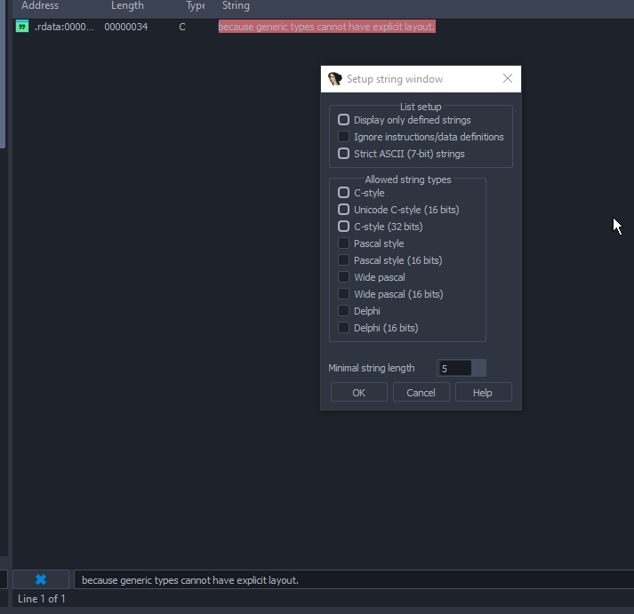This screenshot has height=614, width=634.
Task: Sort by the Type column header
Action: tap(196, 5)
